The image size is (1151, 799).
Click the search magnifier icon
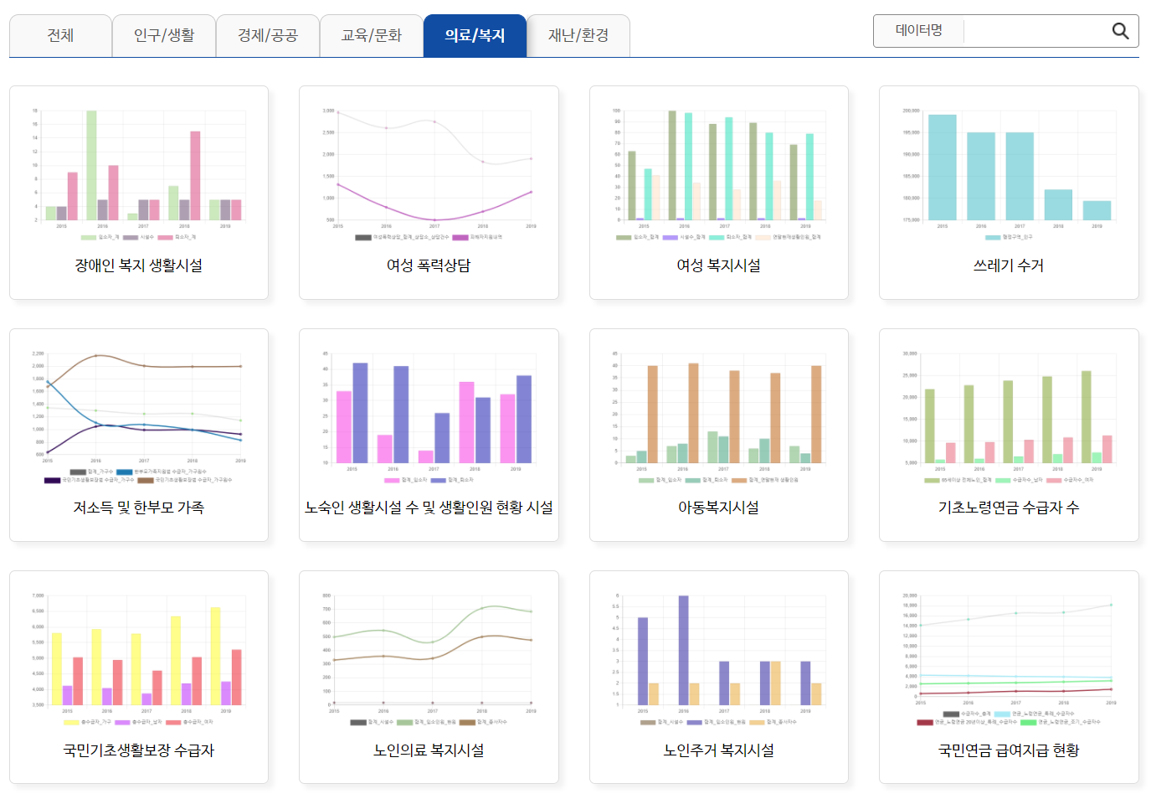point(1120,31)
